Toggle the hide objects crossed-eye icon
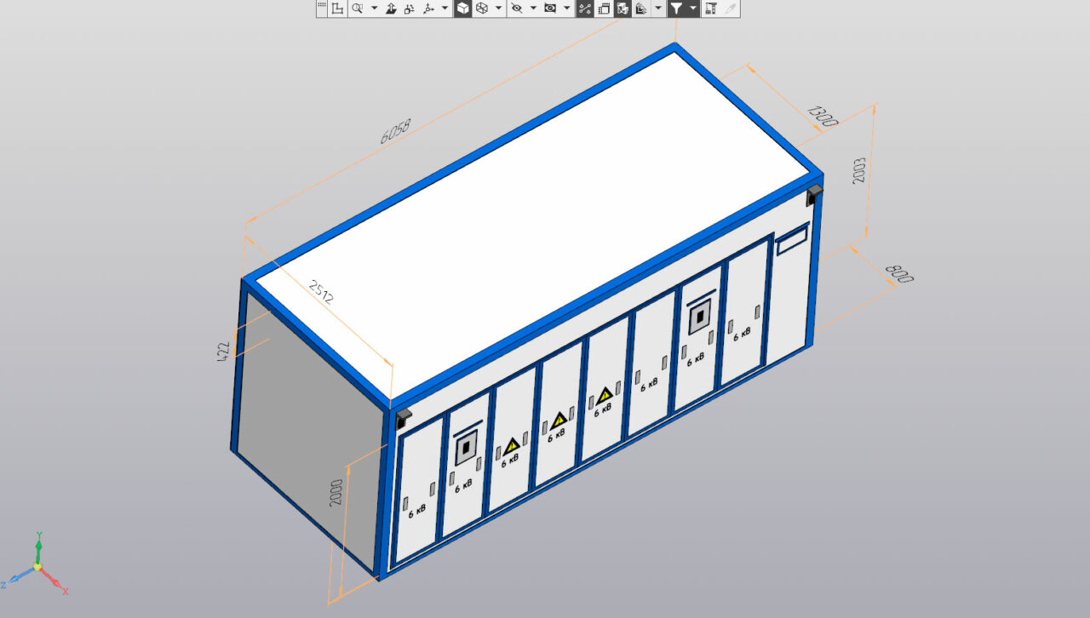 [516, 9]
